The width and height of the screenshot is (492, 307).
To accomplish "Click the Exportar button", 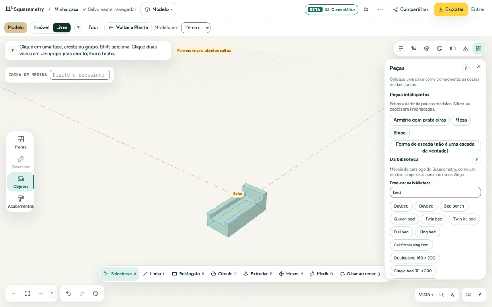I will [x=451, y=9].
